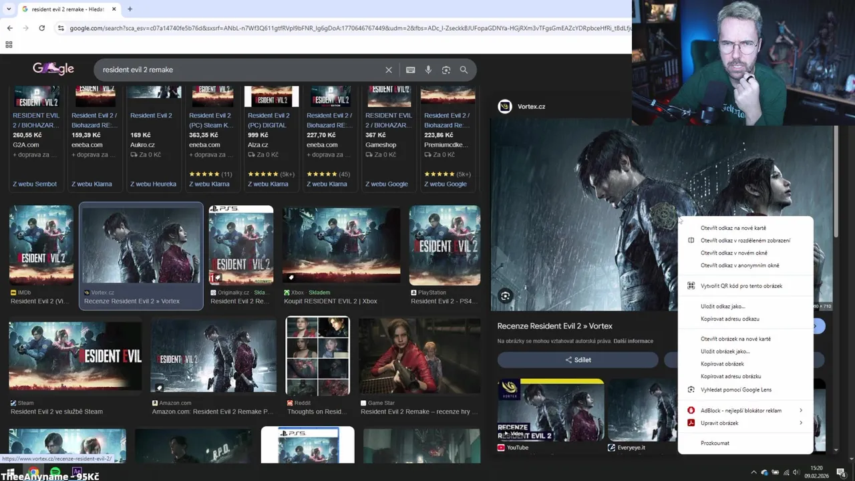
Task: Open the Gameshop 367 Kč product listing
Action: point(389,138)
